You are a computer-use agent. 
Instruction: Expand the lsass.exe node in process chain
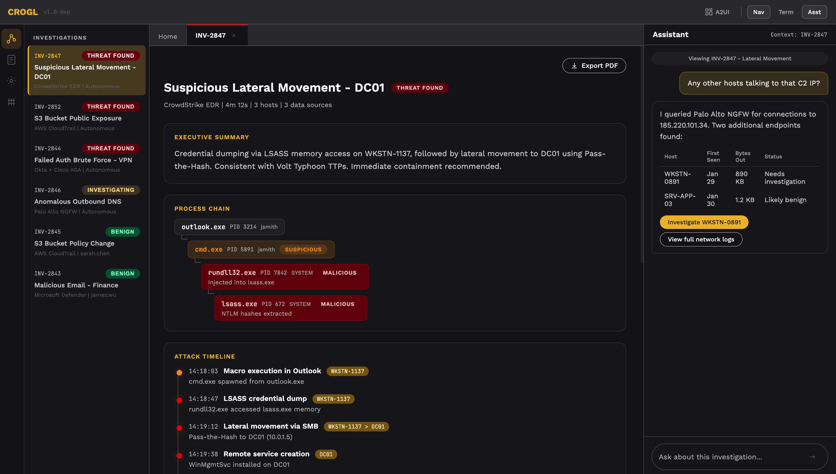coord(291,308)
